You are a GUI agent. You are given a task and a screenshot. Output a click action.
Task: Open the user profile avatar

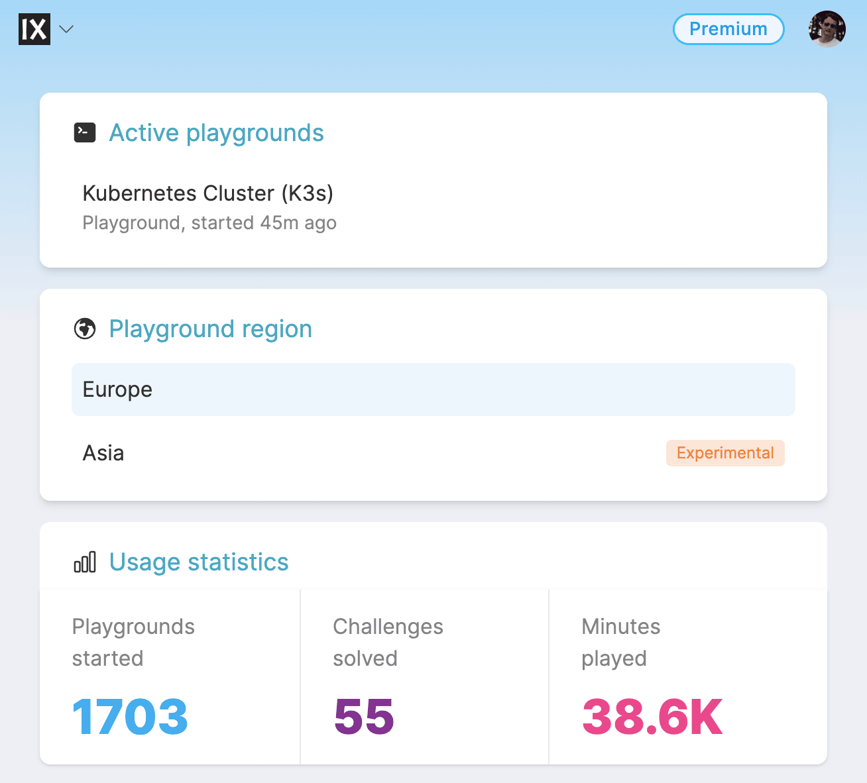827,29
